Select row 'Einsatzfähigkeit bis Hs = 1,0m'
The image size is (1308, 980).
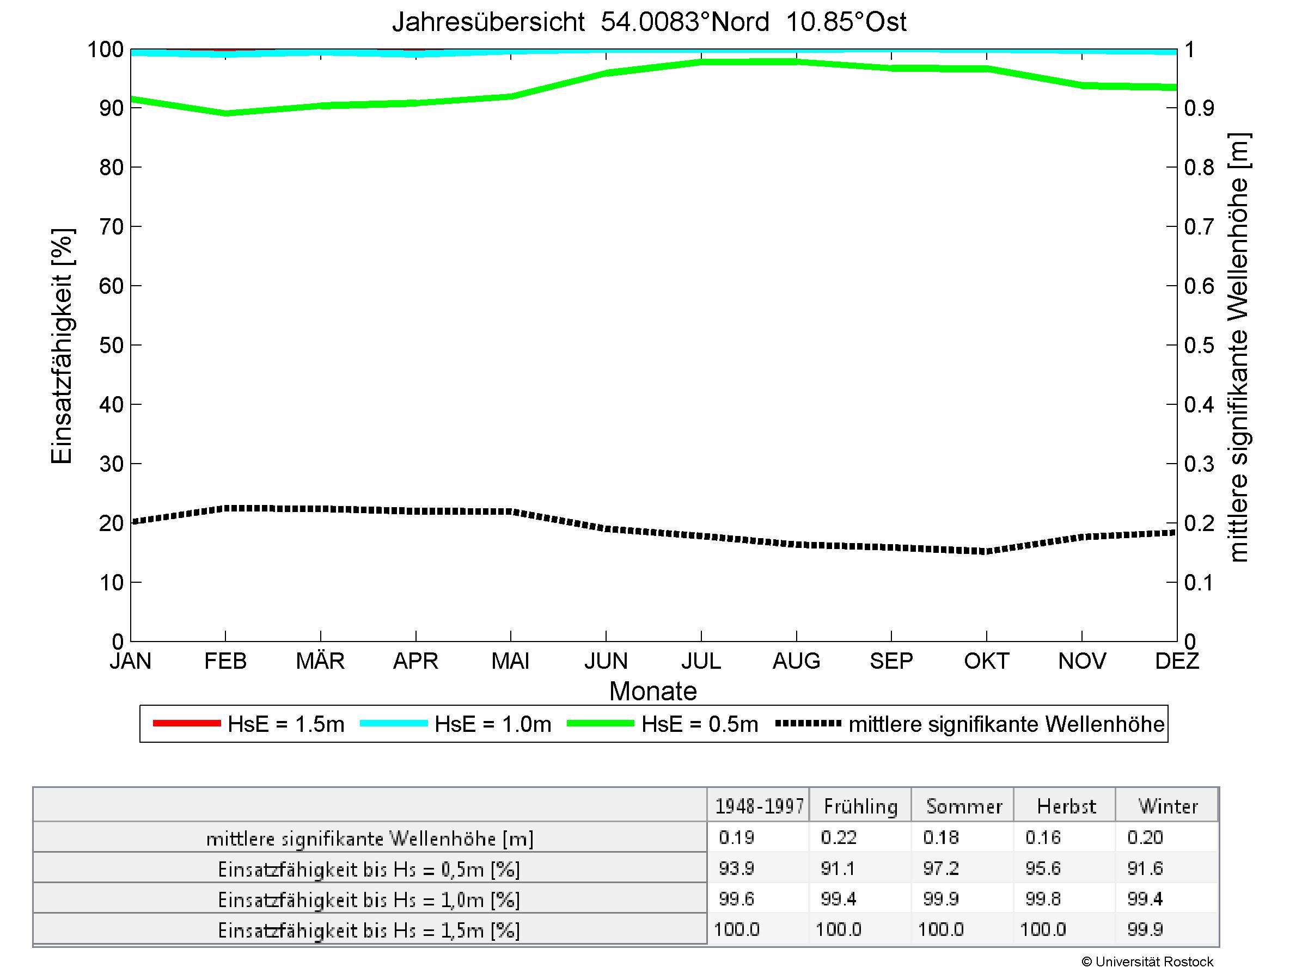(x=370, y=900)
